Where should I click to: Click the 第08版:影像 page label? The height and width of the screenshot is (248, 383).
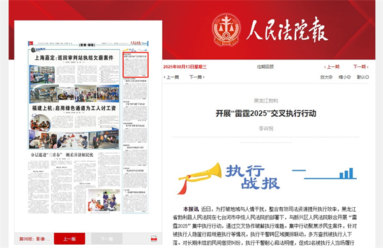(x=34, y=239)
